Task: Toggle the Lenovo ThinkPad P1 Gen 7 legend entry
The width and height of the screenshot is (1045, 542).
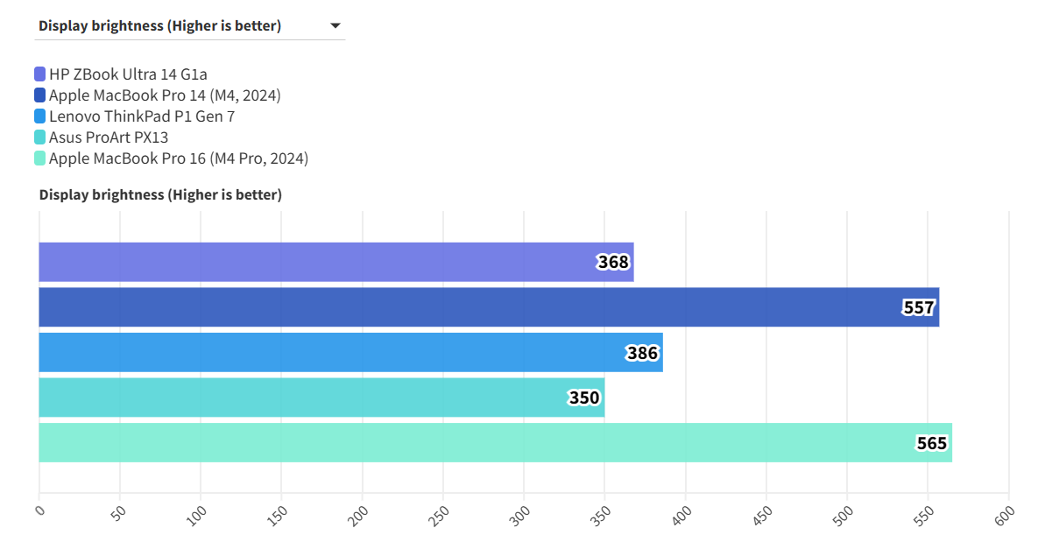Action: (142, 116)
